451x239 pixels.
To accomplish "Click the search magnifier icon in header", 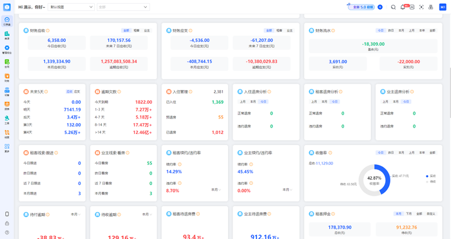I will (393, 7).
